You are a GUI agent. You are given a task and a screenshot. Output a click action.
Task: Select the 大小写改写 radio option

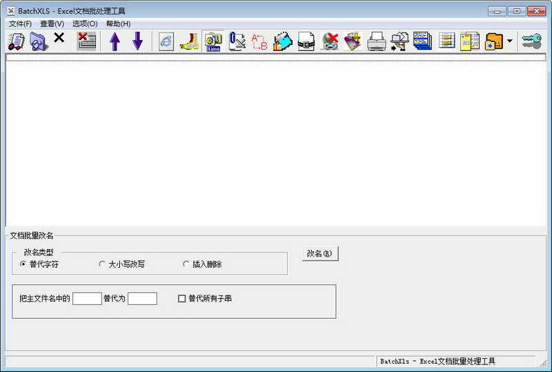click(102, 264)
